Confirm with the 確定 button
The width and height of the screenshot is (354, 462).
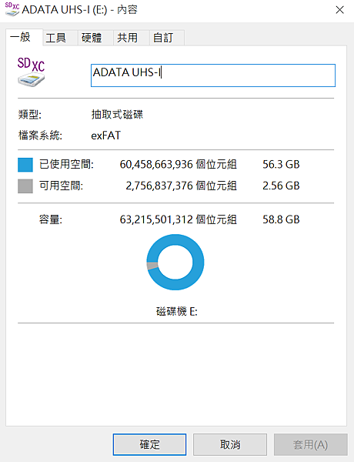tap(149, 444)
